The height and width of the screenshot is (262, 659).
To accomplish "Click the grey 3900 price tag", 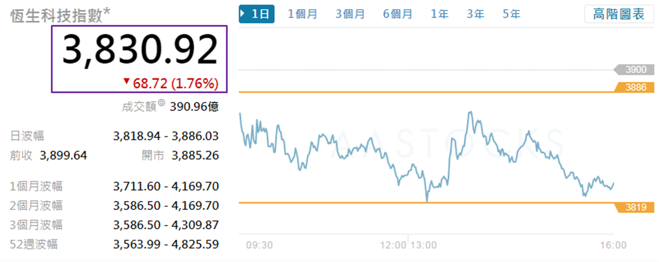I will [x=636, y=70].
